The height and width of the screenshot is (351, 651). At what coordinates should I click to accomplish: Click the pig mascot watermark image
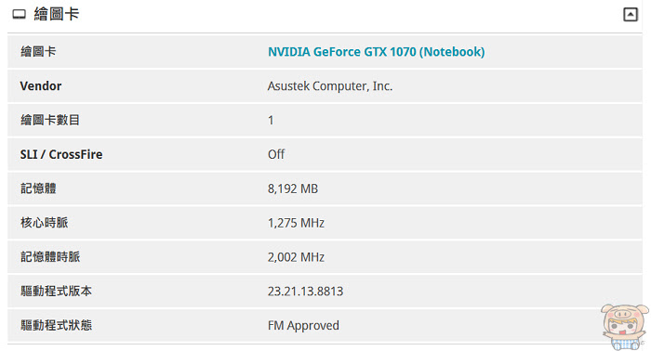[x=624, y=327]
